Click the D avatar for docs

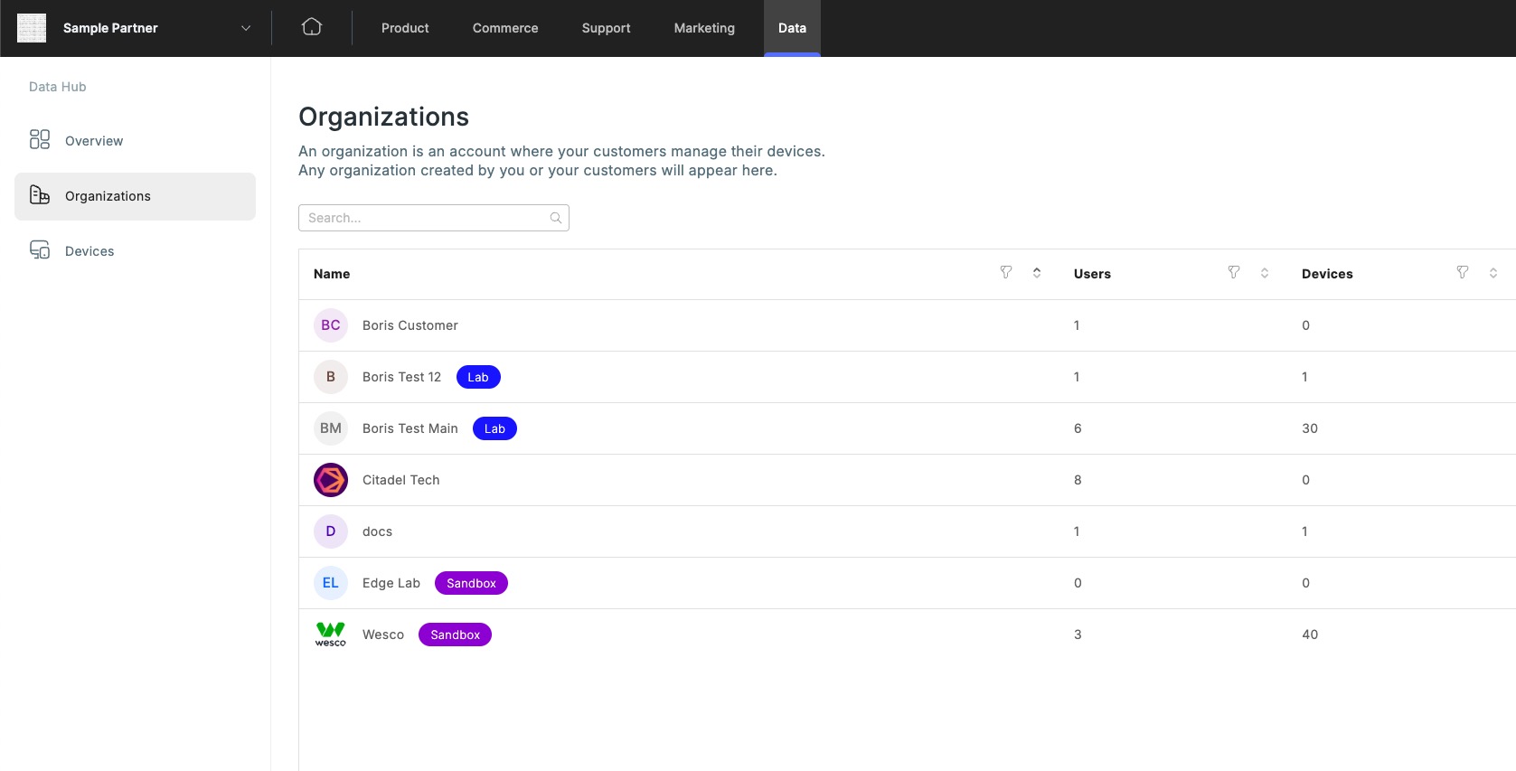pyautogui.click(x=331, y=531)
